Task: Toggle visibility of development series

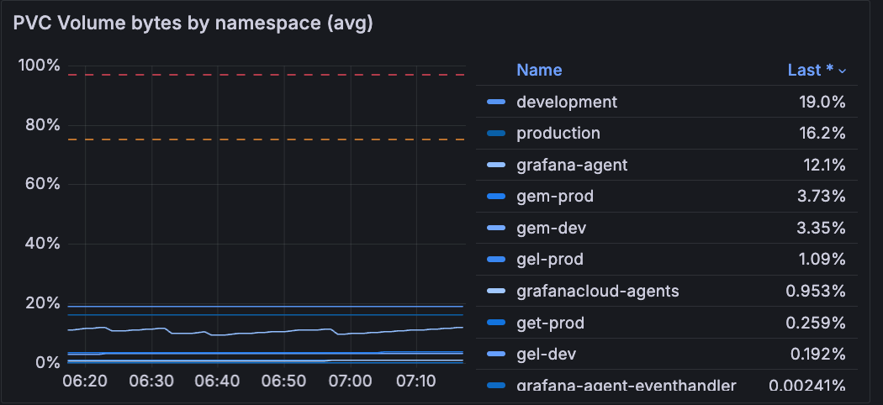Action: pyautogui.click(x=566, y=102)
